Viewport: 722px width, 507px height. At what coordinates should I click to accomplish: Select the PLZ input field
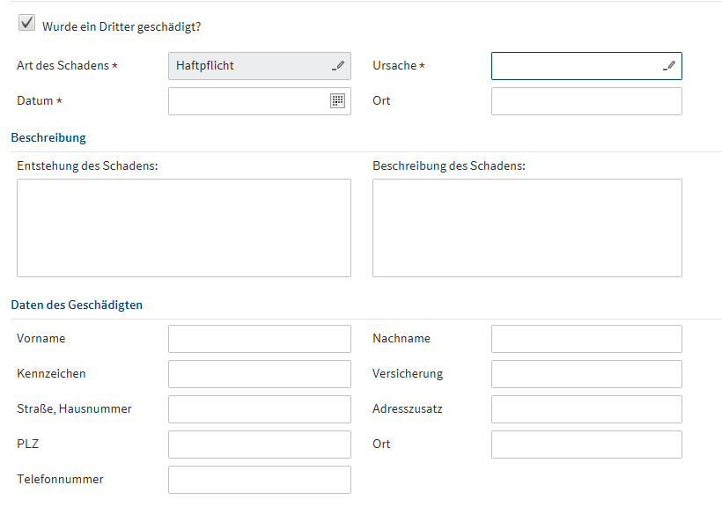click(259, 445)
